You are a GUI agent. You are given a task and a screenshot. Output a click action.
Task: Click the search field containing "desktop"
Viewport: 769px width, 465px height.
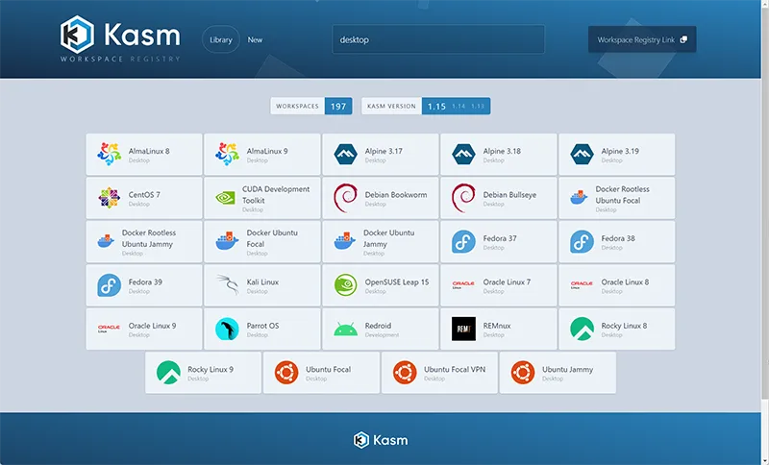(x=438, y=39)
